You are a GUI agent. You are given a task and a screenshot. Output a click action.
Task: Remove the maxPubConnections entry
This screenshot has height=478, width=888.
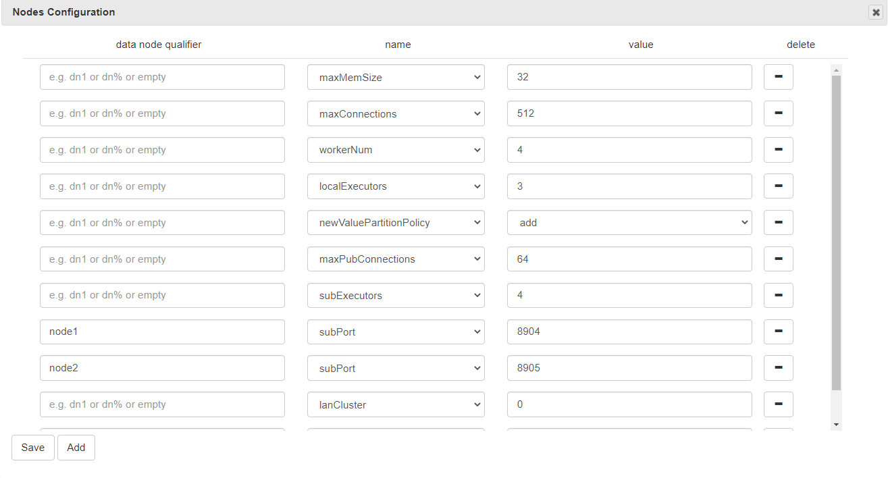coord(778,259)
